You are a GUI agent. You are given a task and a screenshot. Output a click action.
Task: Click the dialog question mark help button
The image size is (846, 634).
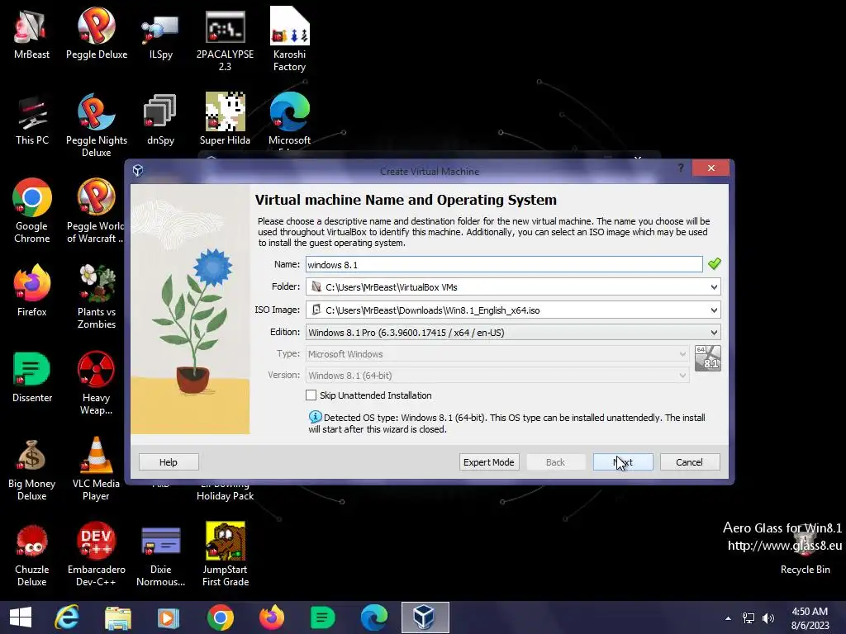(x=681, y=168)
